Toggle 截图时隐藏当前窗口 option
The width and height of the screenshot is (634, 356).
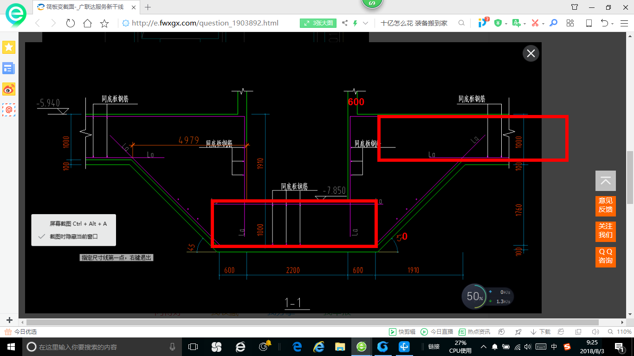point(74,236)
